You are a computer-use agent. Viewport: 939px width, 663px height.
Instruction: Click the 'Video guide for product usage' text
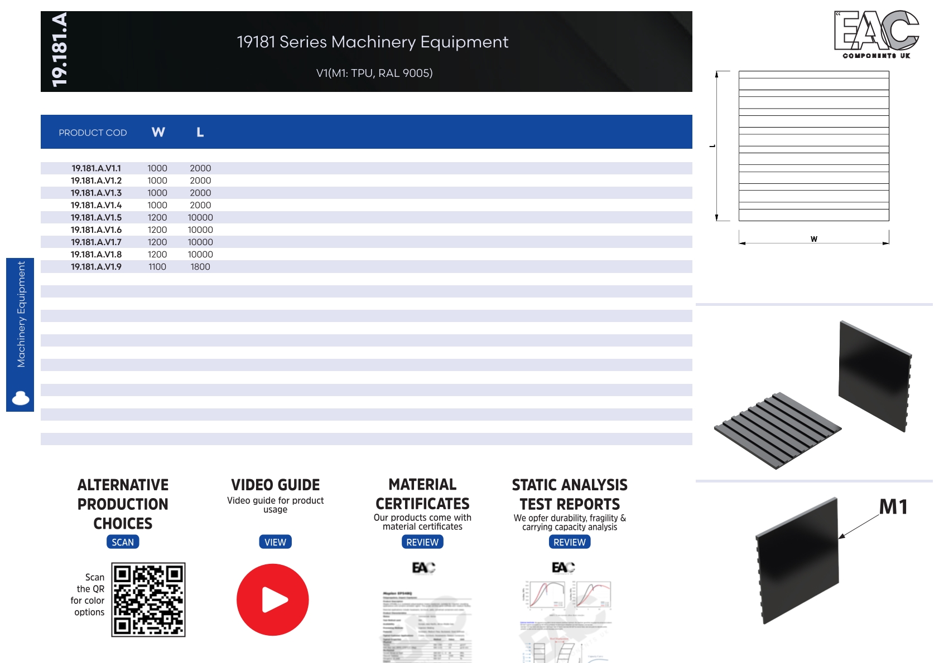tap(275, 505)
